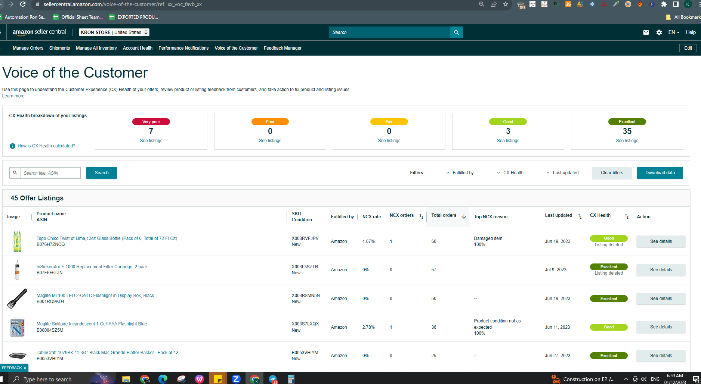Click Download data button
The image size is (701, 384).
pyautogui.click(x=660, y=173)
